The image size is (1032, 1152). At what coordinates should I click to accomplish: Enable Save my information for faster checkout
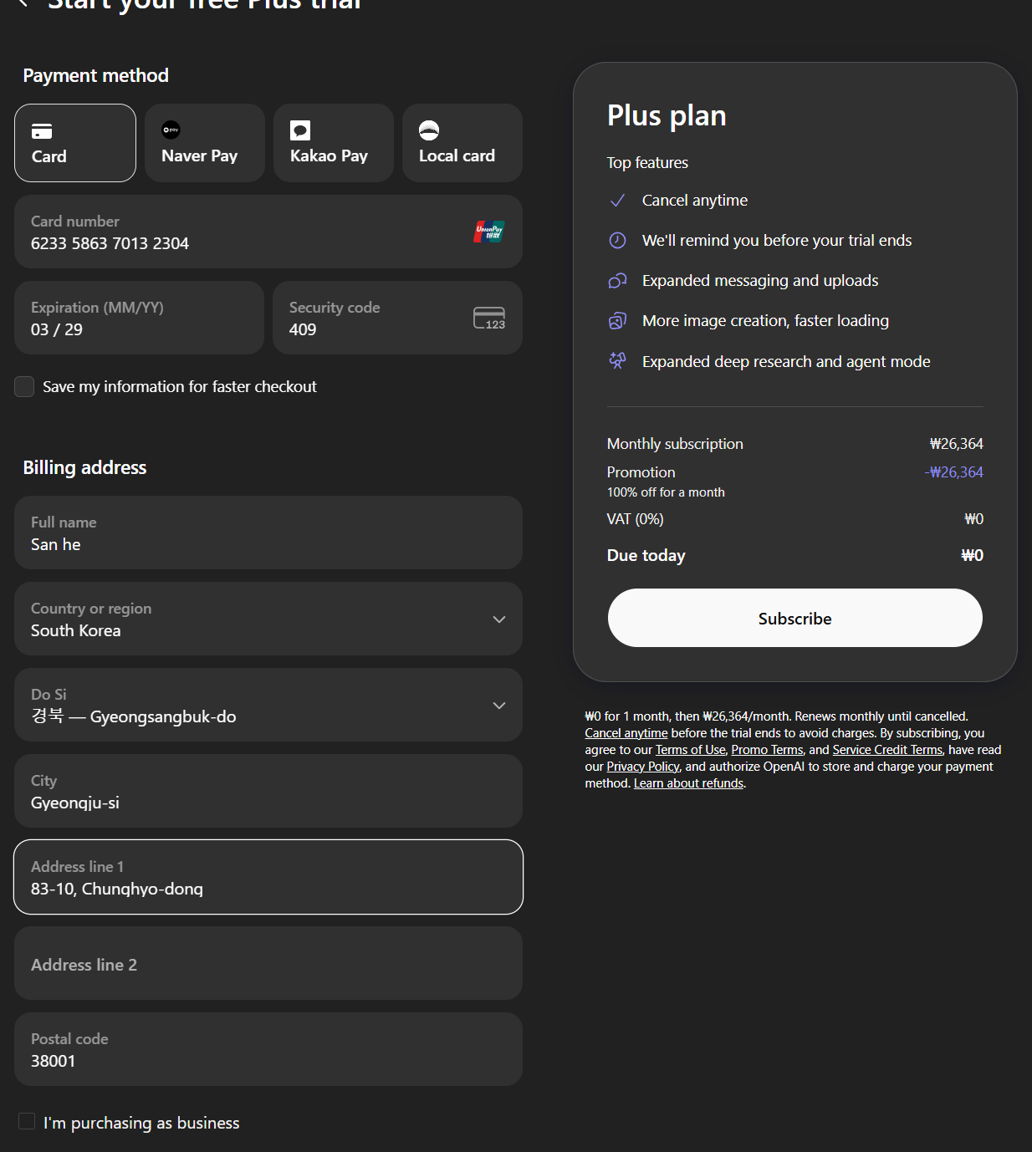25,386
